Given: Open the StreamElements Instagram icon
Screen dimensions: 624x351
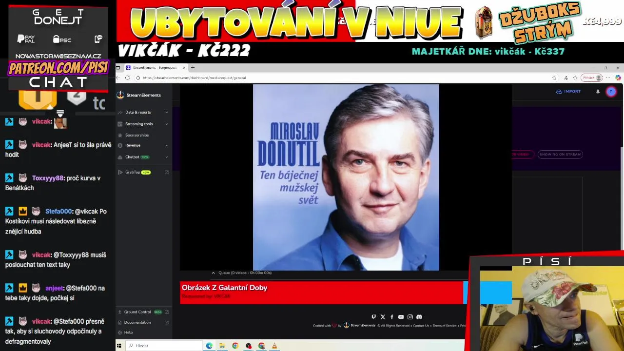Looking at the screenshot, I should [x=410, y=317].
